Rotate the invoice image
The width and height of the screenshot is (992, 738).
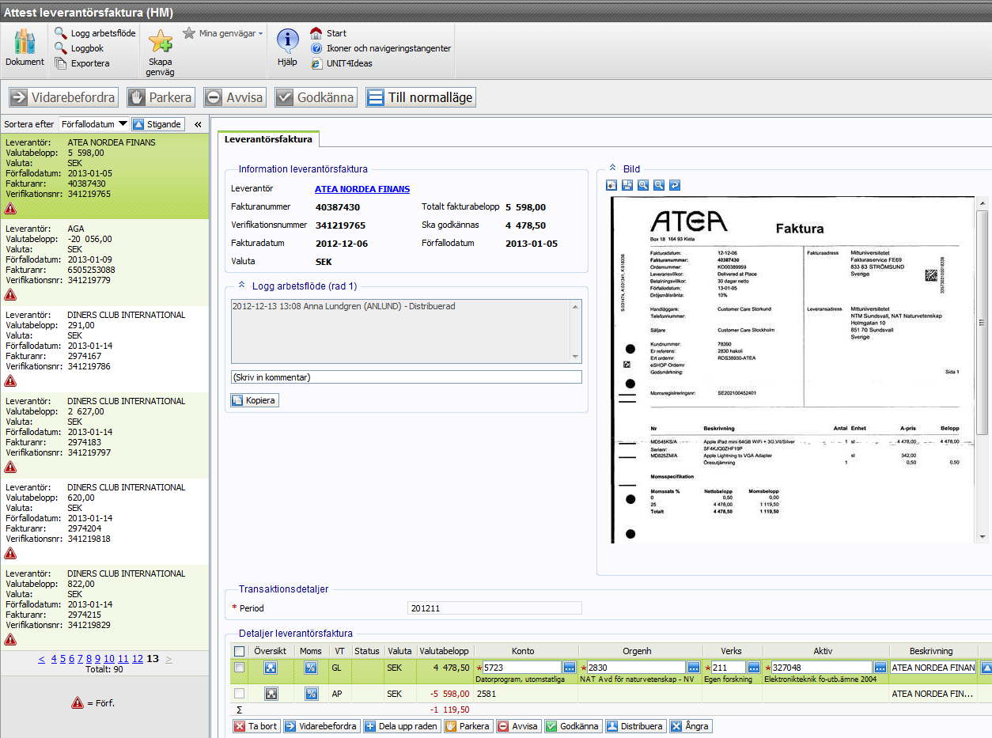coord(675,185)
